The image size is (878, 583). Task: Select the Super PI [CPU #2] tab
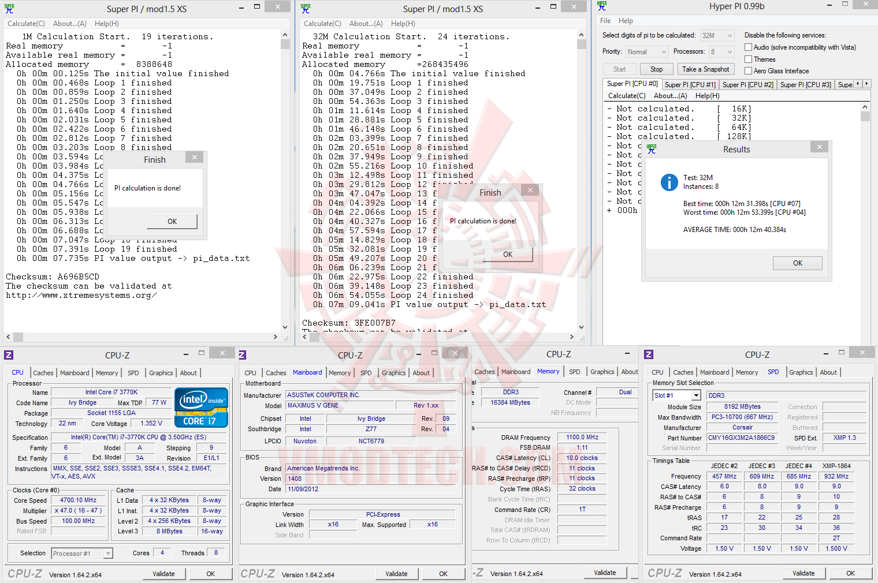(748, 85)
